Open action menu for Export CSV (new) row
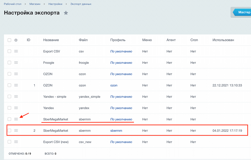This screenshot has height=160, width=251. pyautogui.click(x=16, y=142)
